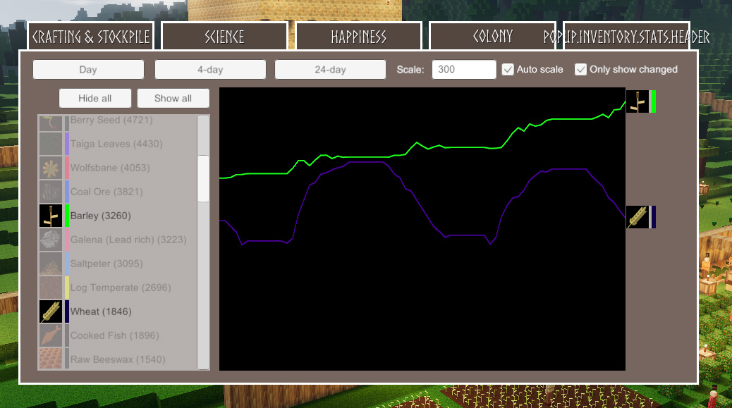Click the Log Temperate item icon
The height and width of the screenshot is (408, 732).
point(51,288)
